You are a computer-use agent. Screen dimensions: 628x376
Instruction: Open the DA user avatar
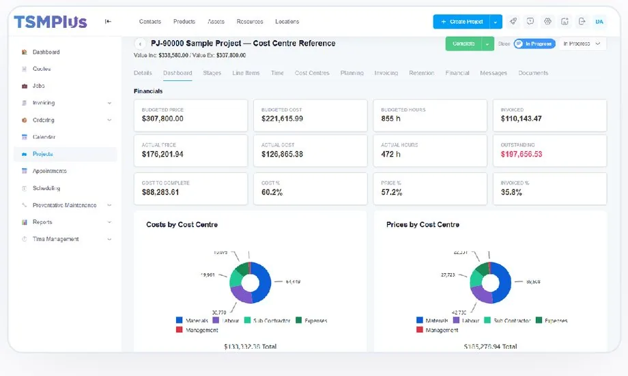coord(599,22)
